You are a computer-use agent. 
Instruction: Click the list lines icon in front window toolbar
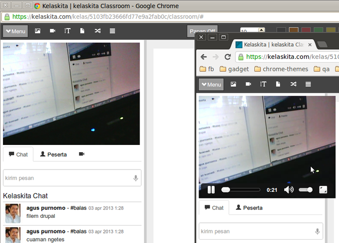pos(308,84)
